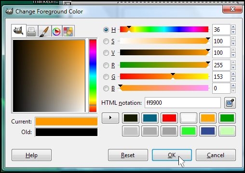Switch to the color wheel tab

point(56,31)
